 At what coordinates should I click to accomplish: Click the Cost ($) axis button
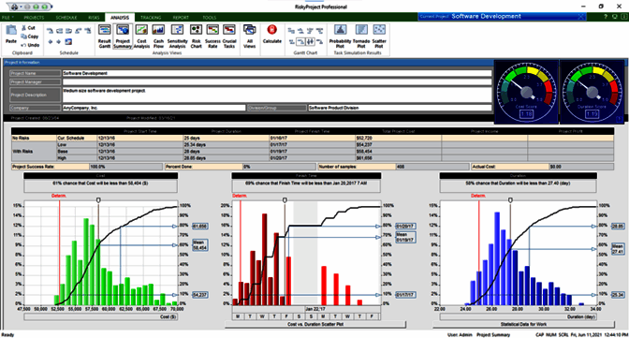(x=101, y=317)
